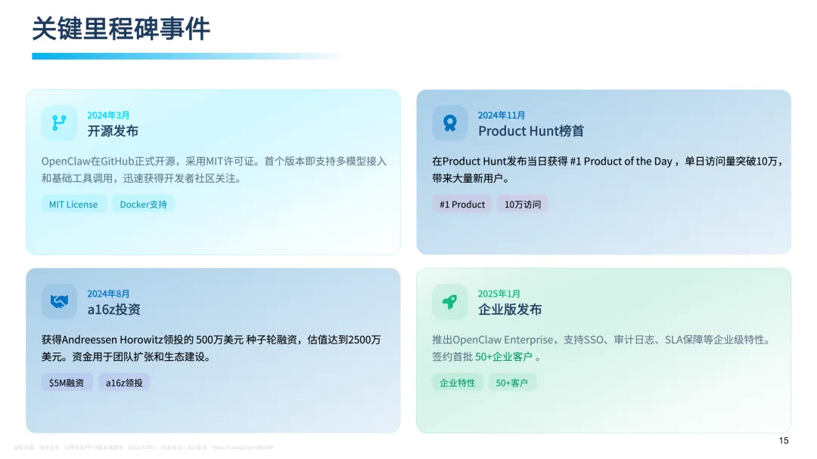Click the 企业版发布 heading
Screen dimensions: 817x459
coord(510,310)
